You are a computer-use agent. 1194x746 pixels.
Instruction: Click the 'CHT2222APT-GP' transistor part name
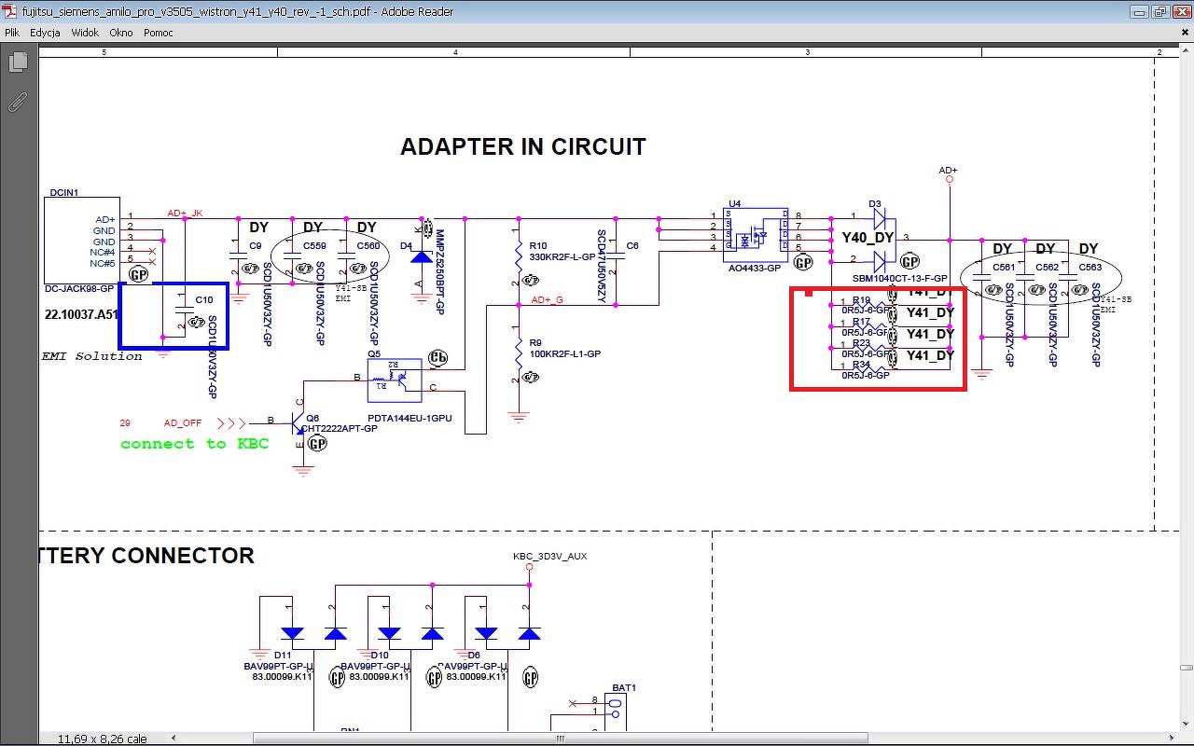tap(340, 429)
